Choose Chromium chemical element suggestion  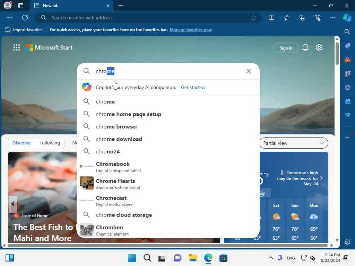168,230
